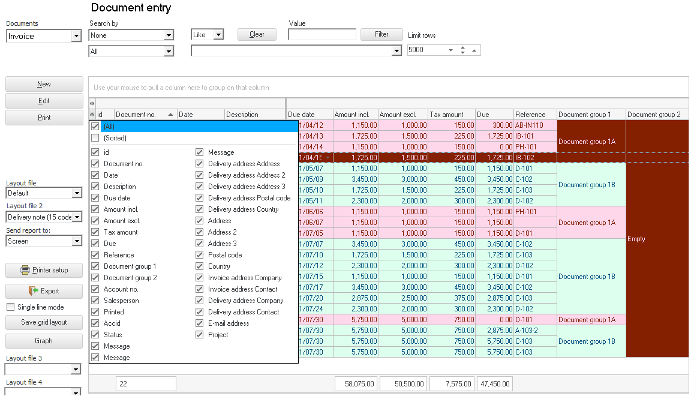This screenshot has width=691, height=399.
Task: Enable Single line mode checkbox
Action: (11, 307)
